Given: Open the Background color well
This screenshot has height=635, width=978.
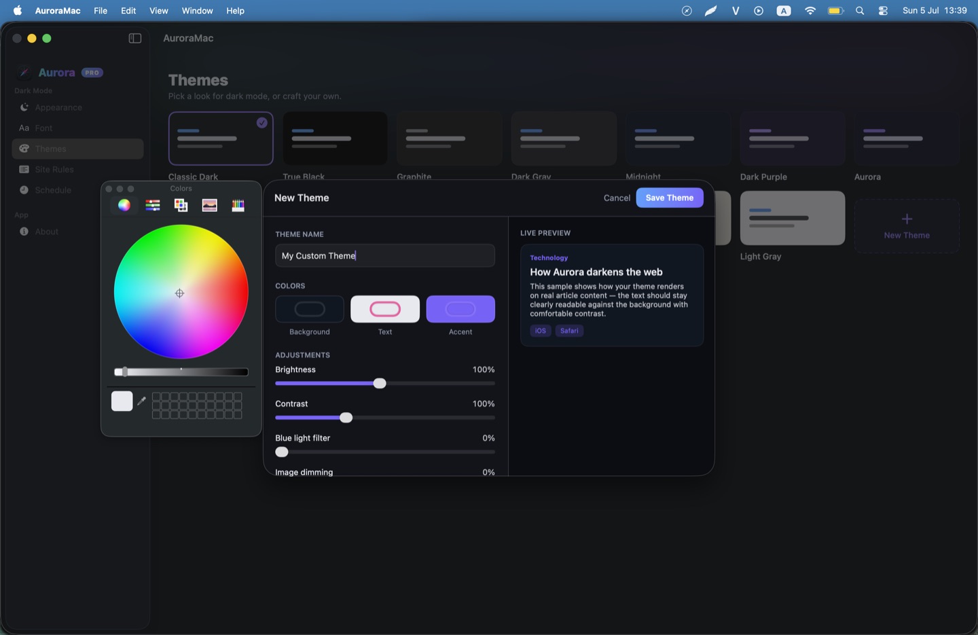Looking at the screenshot, I should tap(310, 309).
